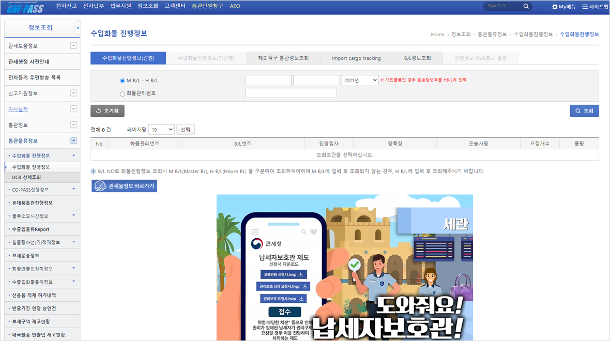Select the M B/L - H B/L radio button
This screenshot has width=610, height=341.
[123, 81]
